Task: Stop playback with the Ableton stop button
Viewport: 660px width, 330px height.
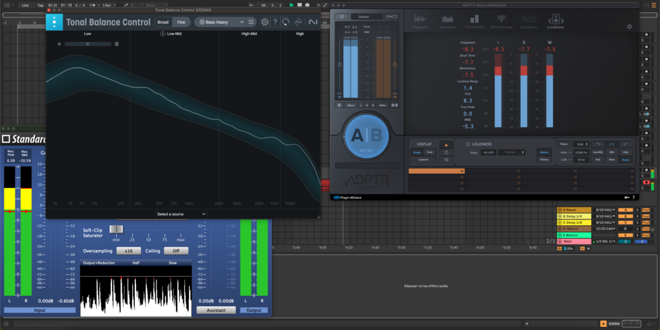Action: [299, 5]
